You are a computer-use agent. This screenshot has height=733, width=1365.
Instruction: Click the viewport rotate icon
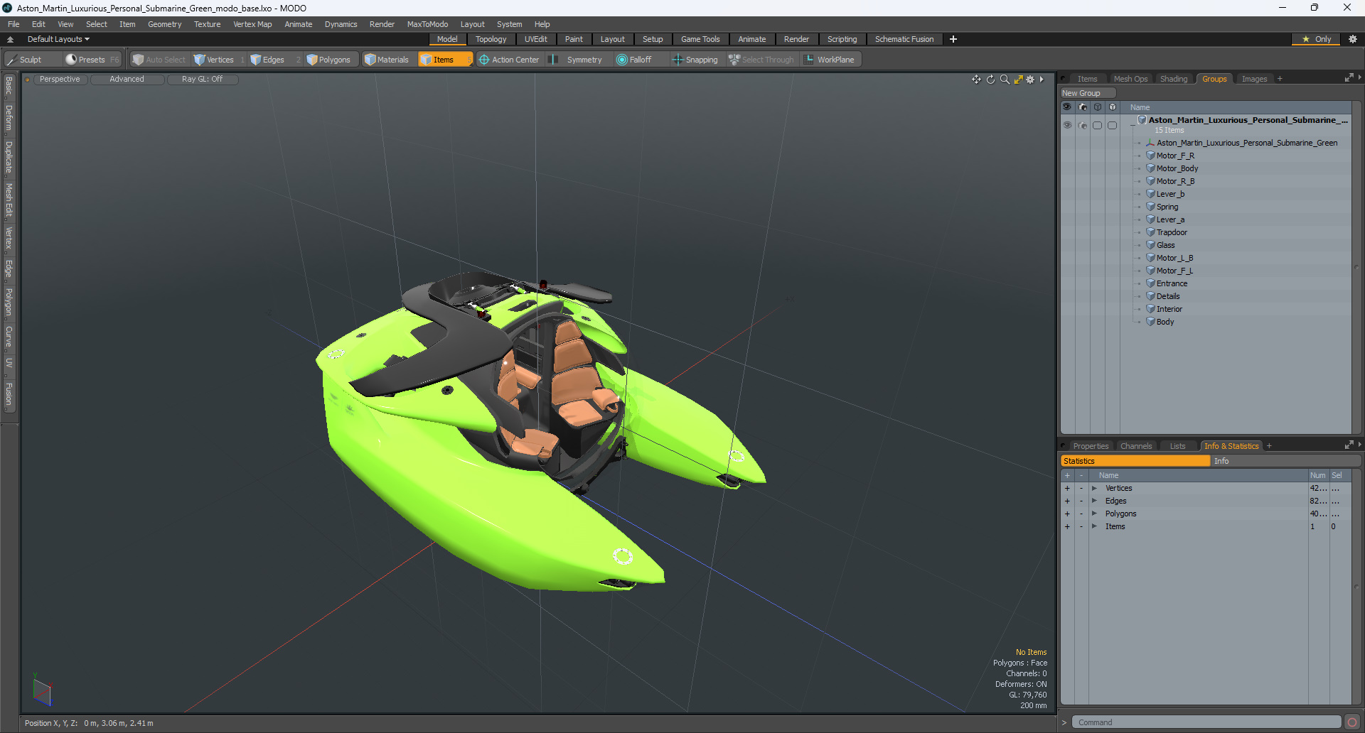(x=990, y=80)
